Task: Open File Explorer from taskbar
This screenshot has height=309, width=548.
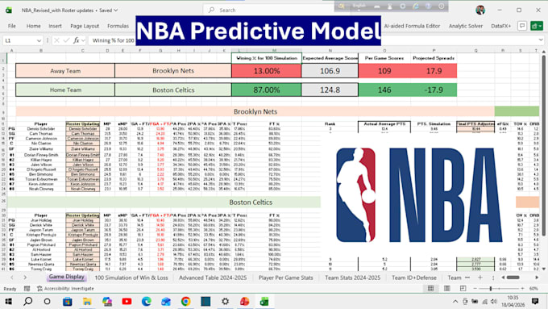Action: pyautogui.click(x=87, y=301)
